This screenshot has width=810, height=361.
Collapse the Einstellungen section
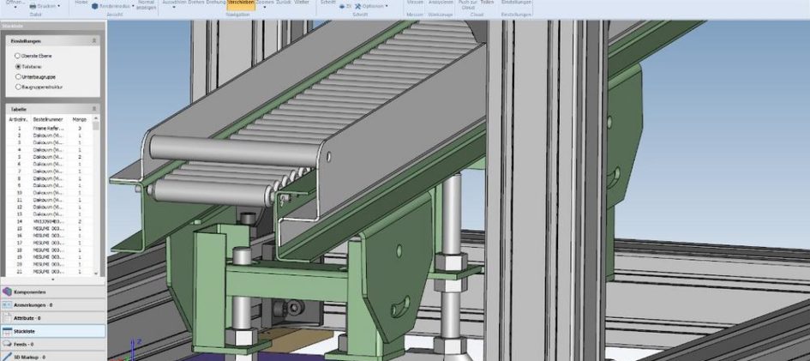tap(94, 41)
